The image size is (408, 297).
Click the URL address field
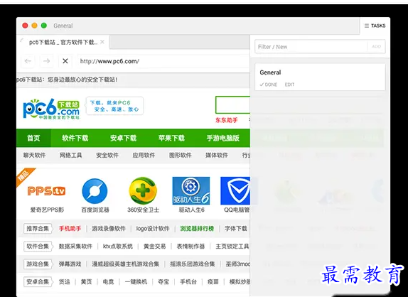point(163,61)
